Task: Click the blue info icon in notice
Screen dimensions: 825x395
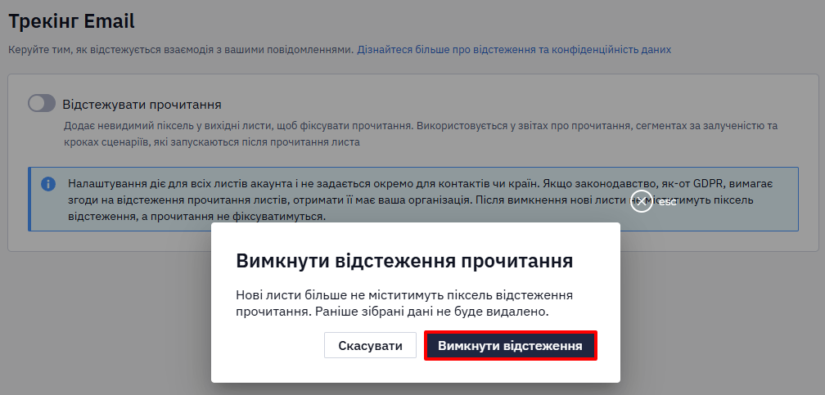Action: coord(47,184)
